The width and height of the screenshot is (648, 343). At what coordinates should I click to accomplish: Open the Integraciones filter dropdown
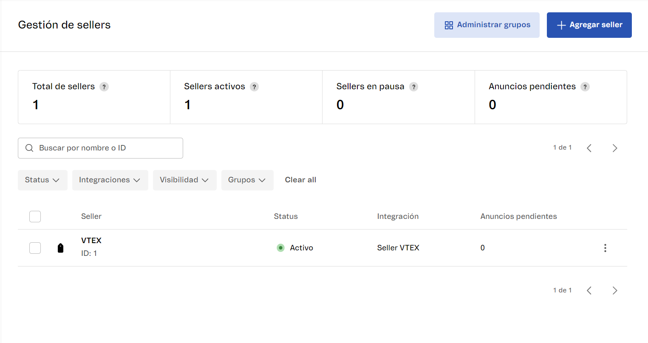click(x=110, y=180)
